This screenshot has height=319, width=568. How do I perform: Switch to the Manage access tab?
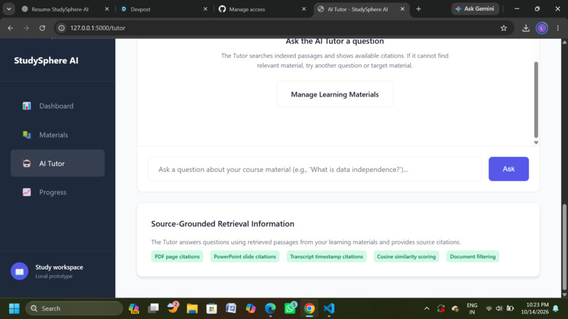(x=247, y=9)
